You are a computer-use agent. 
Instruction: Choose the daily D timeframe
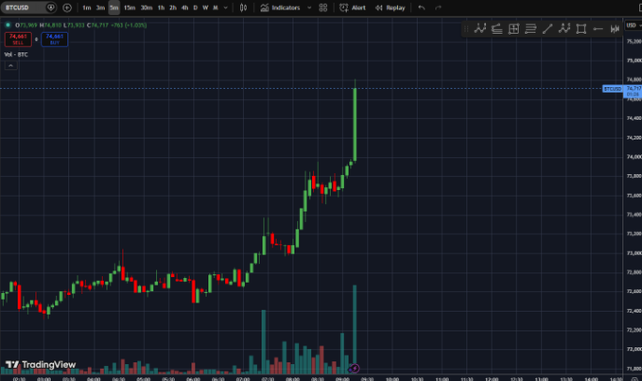tap(195, 8)
